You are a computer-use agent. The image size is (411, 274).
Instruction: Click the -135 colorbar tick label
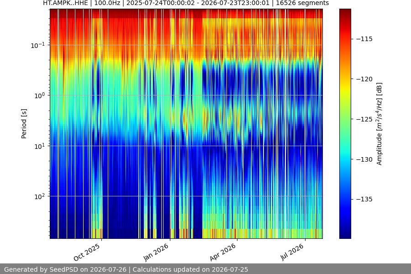(x=364, y=199)
